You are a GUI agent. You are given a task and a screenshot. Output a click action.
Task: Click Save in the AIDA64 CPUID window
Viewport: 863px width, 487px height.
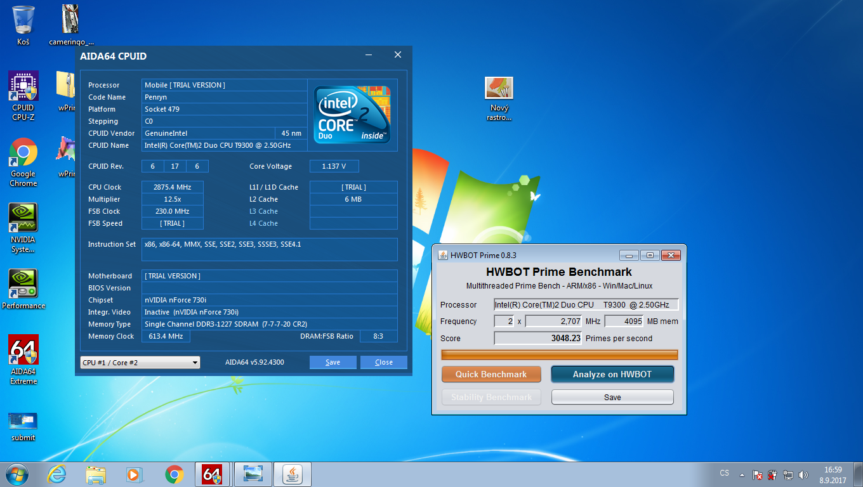click(333, 362)
